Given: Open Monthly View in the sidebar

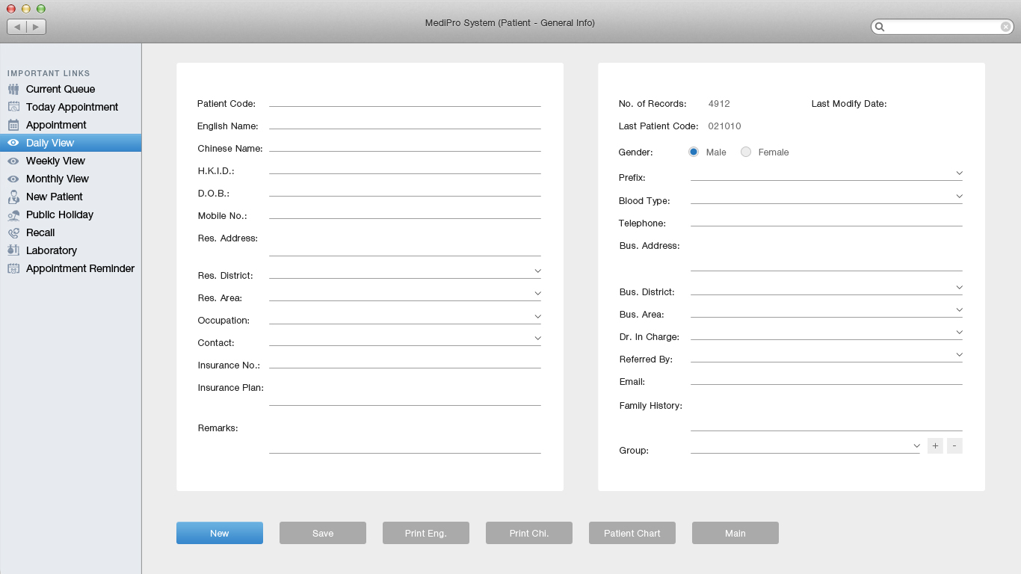Looking at the screenshot, I should [57, 179].
